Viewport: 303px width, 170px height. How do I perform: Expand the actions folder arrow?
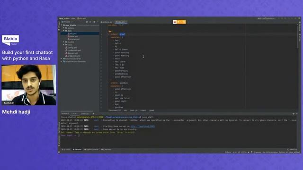63,28
